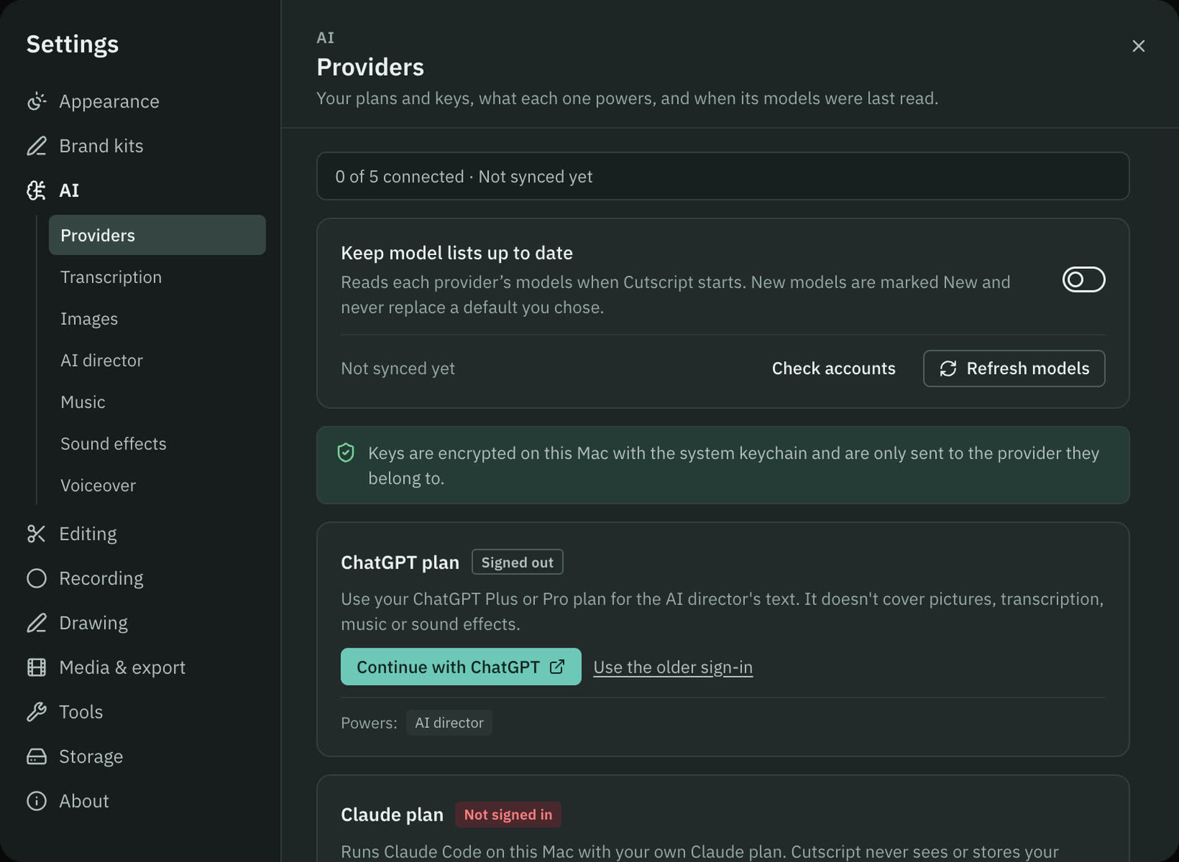Click the Drawing pencil icon
Viewport: 1179px width, 862px height.
(36, 623)
